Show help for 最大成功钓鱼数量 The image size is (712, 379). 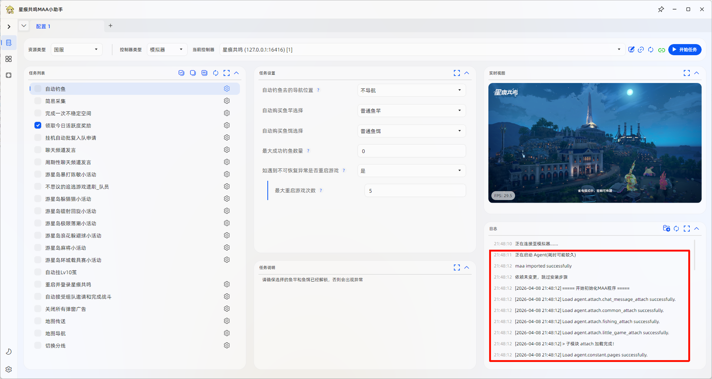click(x=308, y=151)
